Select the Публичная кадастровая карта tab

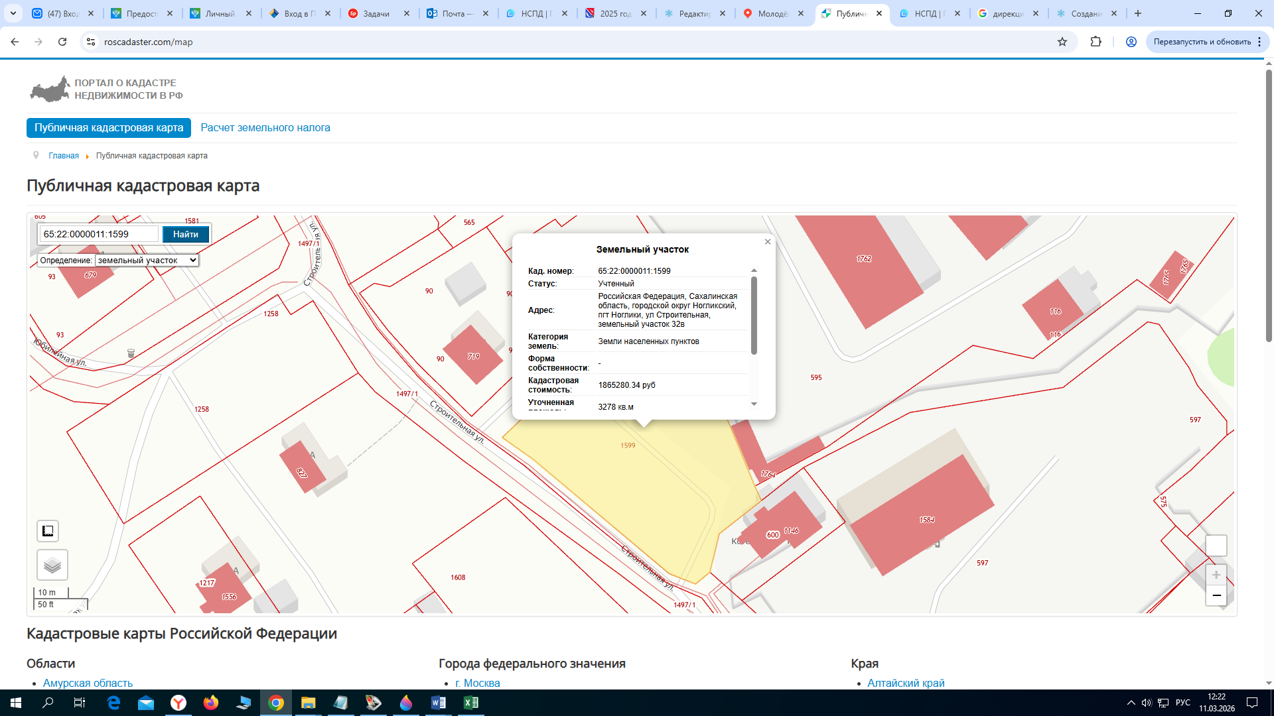point(109,128)
